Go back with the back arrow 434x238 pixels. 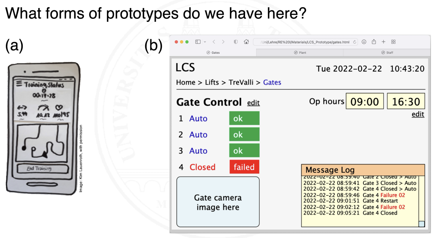click(214, 42)
